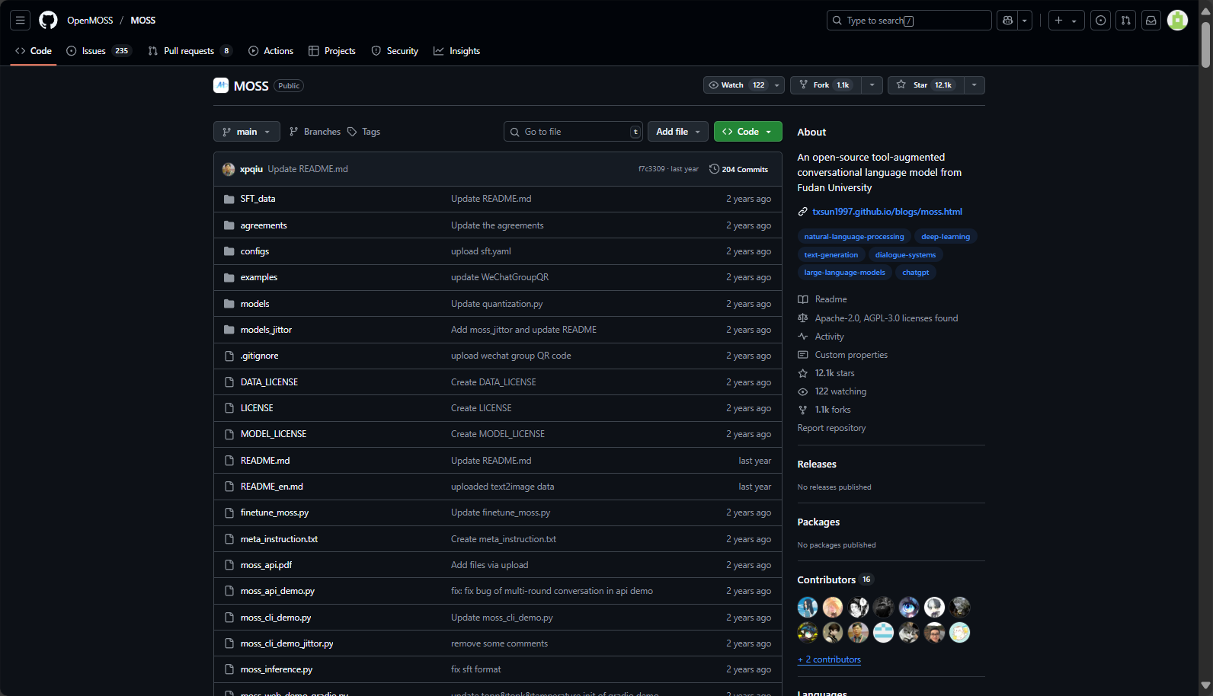
Task: Open the OpenMOSS organization breadcrumb
Action: click(90, 21)
